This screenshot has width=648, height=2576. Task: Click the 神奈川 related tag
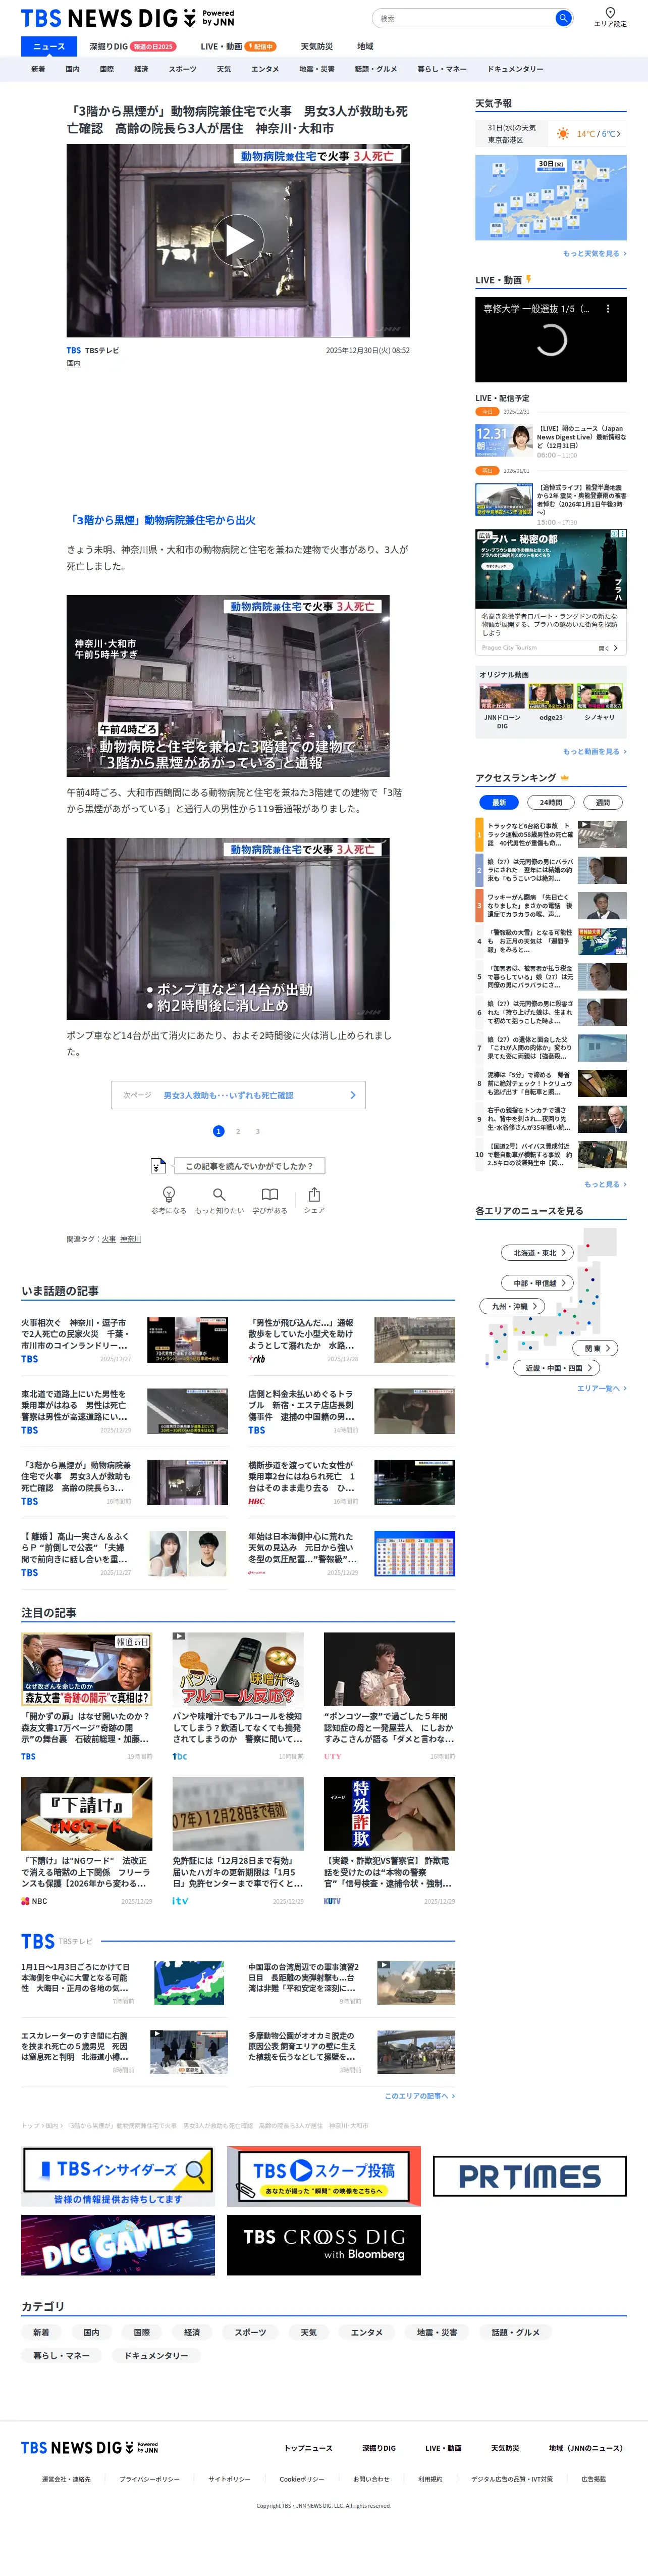pos(131,1239)
